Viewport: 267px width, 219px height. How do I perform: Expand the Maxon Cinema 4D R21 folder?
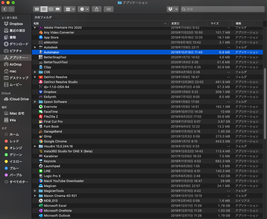pos(35,196)
